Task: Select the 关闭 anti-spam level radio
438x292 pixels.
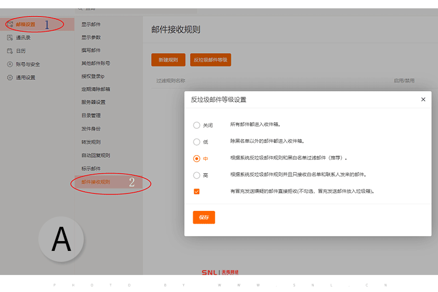Action: [x=197, y=125]
